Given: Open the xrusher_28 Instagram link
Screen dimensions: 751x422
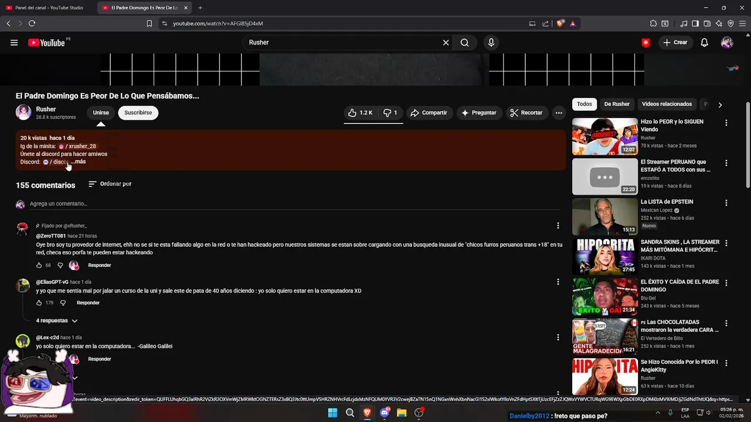Looking at the screenshot, I should pos(77,146).
